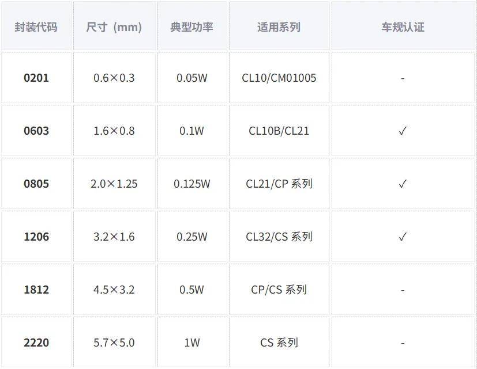This screenshot has height=369, width=477.
Task: Select the 车规认证 column header
Action: coord(403,27)
